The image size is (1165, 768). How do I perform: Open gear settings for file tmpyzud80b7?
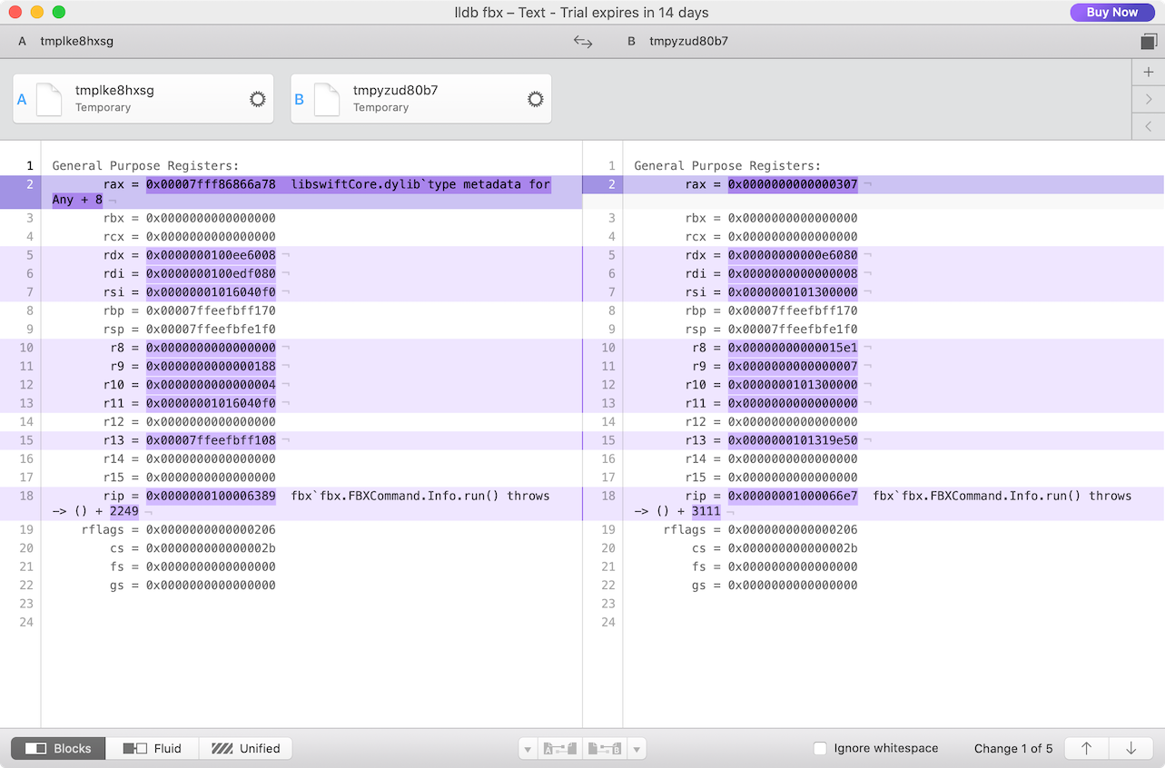(x=535, y=99)
